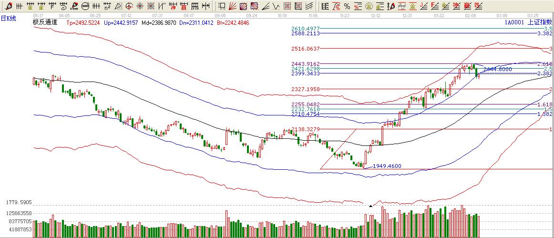Select the red fan lines tool
Screen dimensions: 554x238
pos(232,6)
